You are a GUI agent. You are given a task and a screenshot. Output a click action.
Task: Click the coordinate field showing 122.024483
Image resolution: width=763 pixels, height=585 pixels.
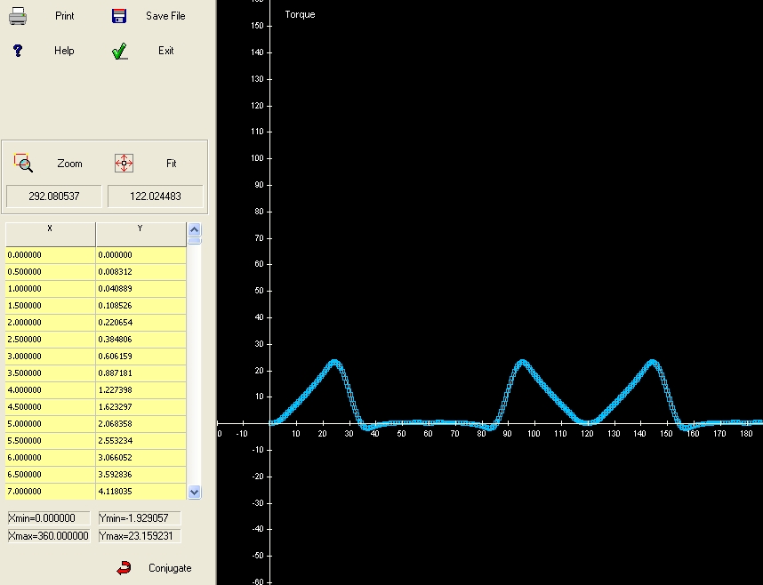[x=156, y=196]
